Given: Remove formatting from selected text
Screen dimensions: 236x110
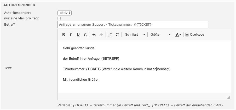Looking at the screenshot, I should coord(85,35).
